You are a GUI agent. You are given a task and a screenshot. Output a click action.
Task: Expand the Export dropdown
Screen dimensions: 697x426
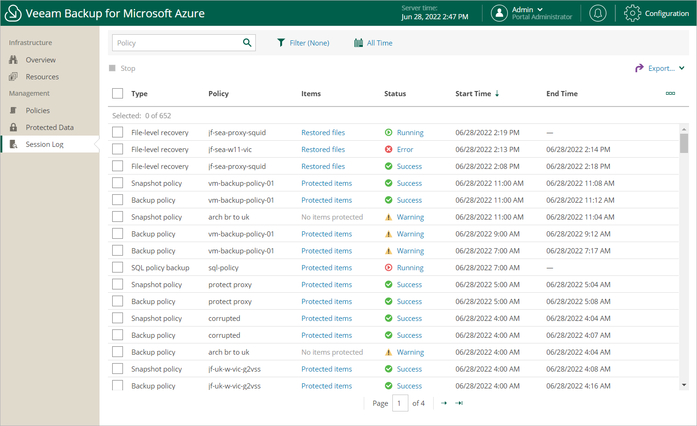(682, 68)
